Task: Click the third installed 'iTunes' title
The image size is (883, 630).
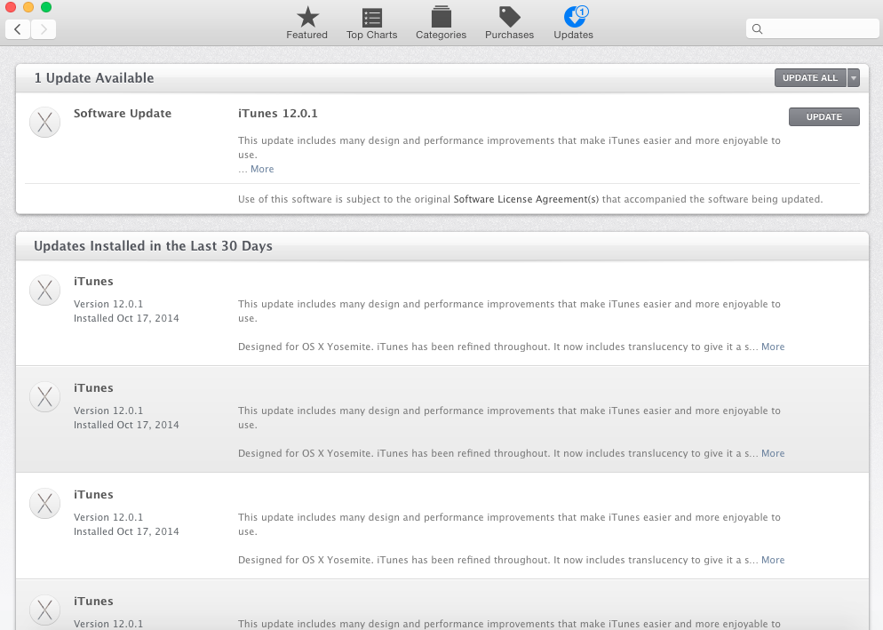Action: click(93, 494)
